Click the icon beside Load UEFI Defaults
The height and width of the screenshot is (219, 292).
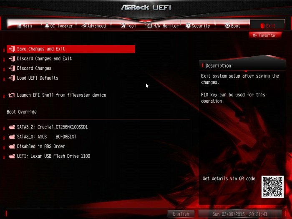pos(12,78)
